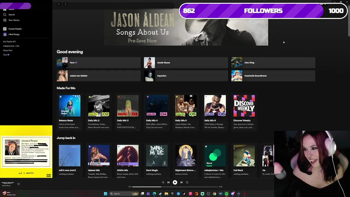
Task: Open Your Library via its icon
Action: click(x=5, y=20)
